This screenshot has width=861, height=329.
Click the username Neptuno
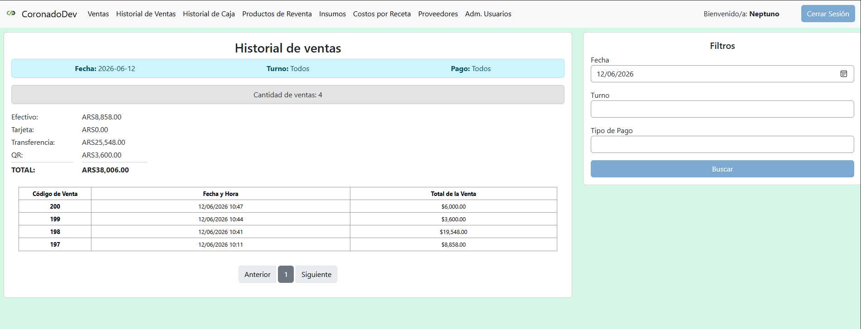point(764,14)
